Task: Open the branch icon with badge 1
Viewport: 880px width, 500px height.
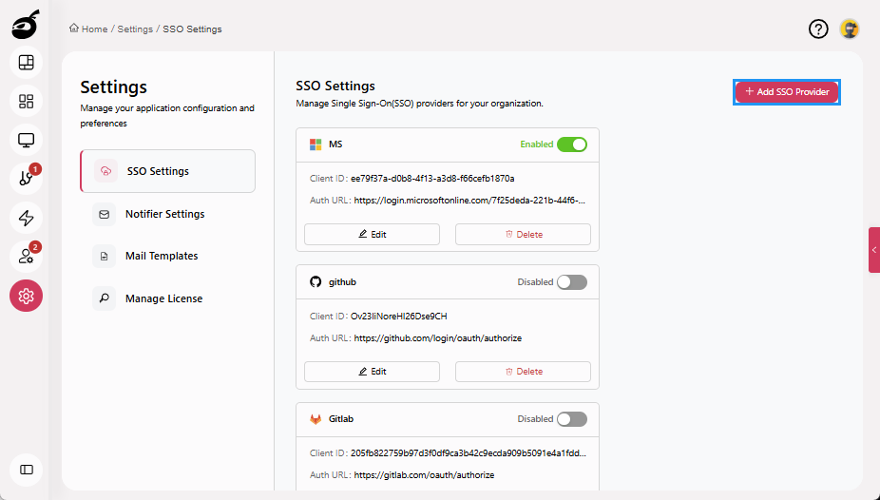Action: pyautogui.click(x=26, y=179)
